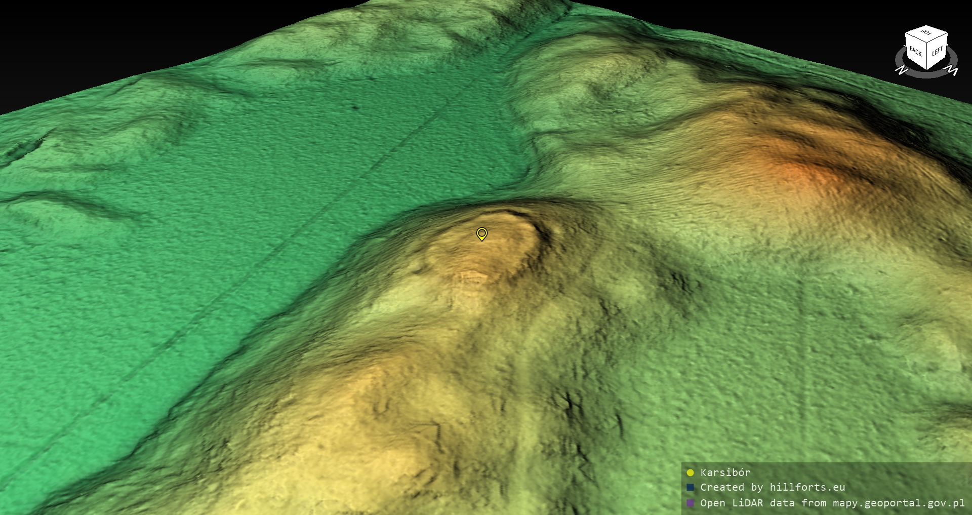Click the N compass marker near the cube
This screenshot has width=972, height=515.
(x=901, y=70)
